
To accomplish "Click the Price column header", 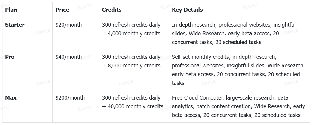I will coord(62,10).
